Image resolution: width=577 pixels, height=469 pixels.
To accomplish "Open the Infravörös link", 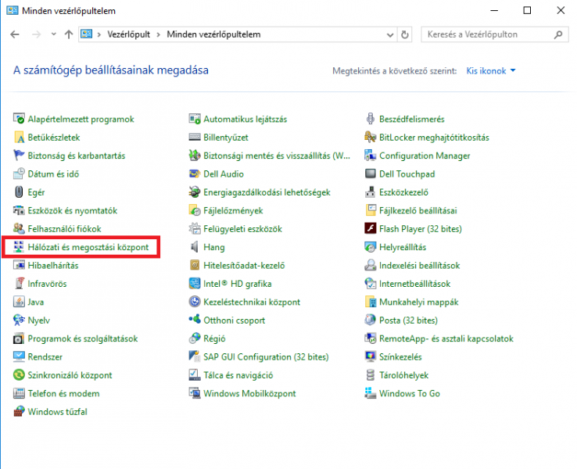I will pyautogui.click(x=47, y=284).
